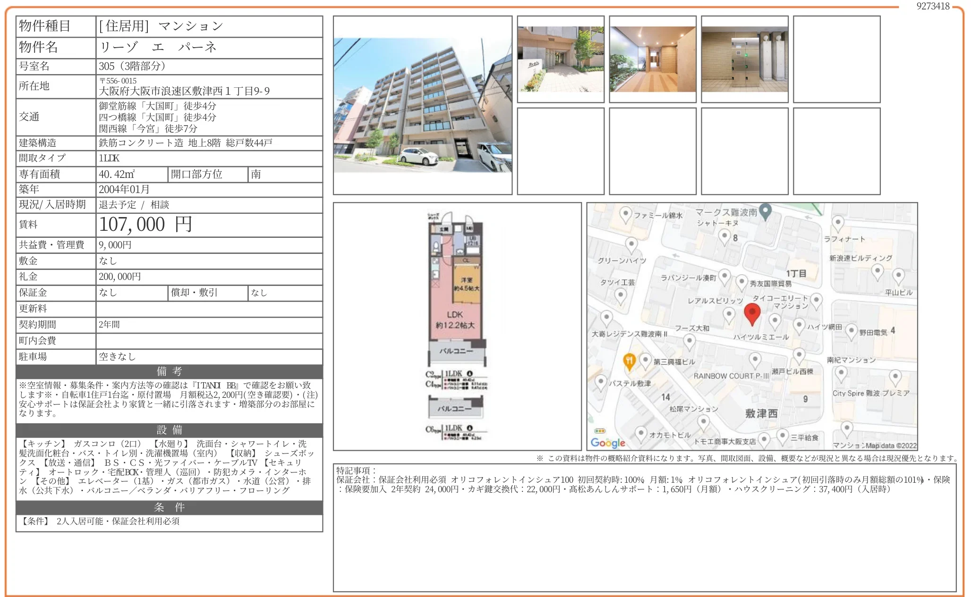Click the オカモトビル map pin

coord(641,433)
